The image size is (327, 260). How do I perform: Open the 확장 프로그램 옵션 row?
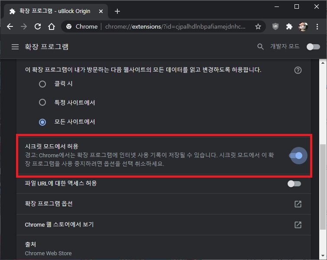click(x=164, y=204)
